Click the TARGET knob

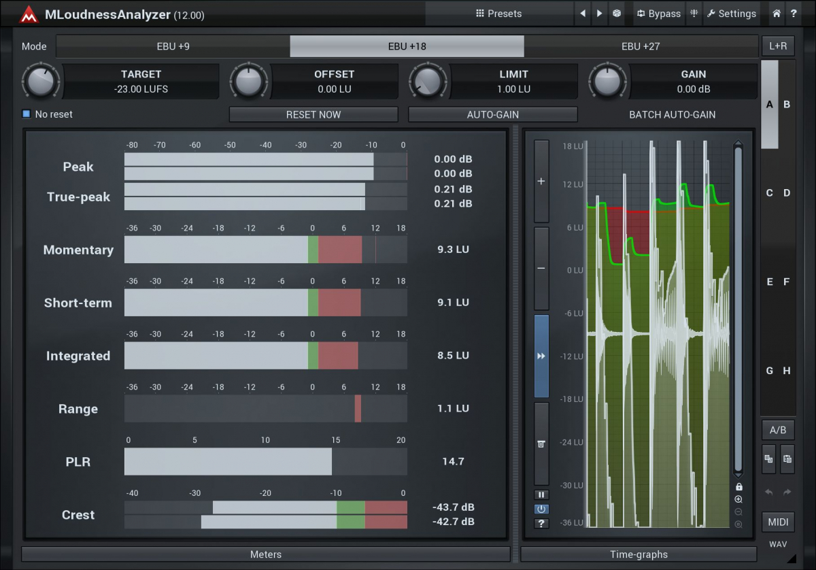coord(41,82)
